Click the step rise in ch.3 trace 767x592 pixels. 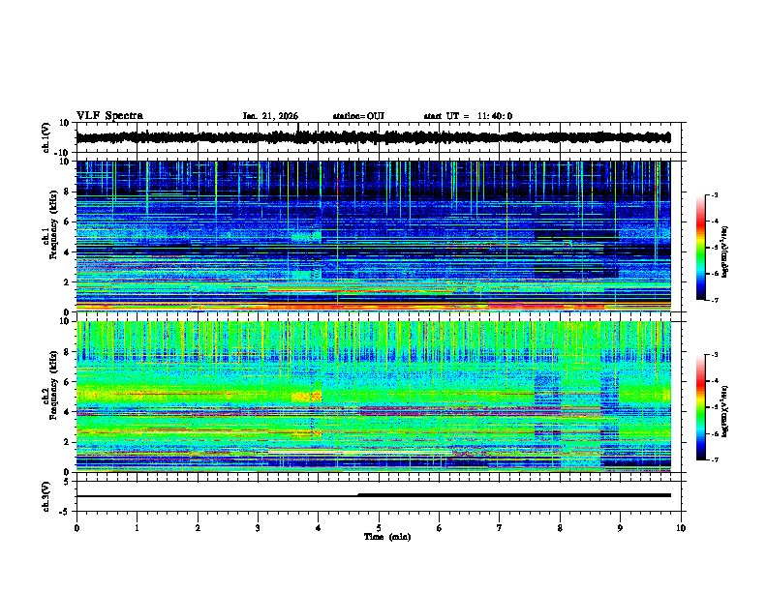tap(358, 495)
